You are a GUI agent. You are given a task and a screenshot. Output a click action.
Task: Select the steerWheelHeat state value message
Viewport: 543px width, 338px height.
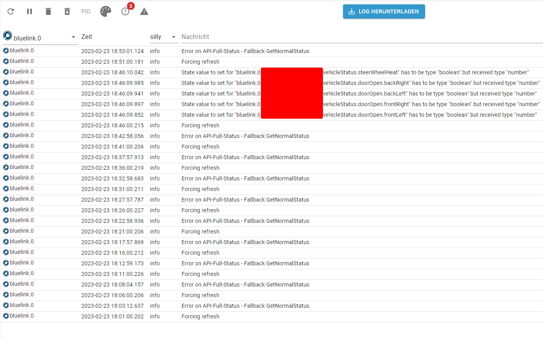coord(355,72)
